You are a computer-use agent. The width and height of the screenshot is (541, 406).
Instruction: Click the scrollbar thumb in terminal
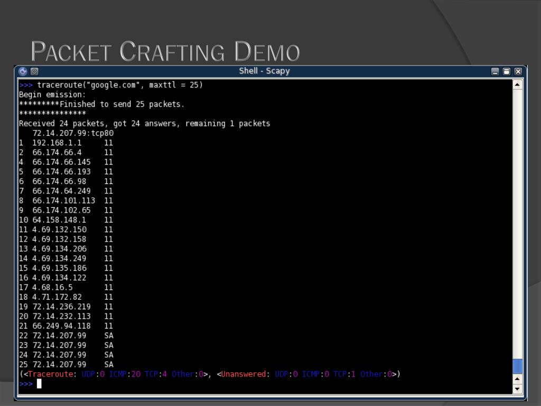click(517, 366)
